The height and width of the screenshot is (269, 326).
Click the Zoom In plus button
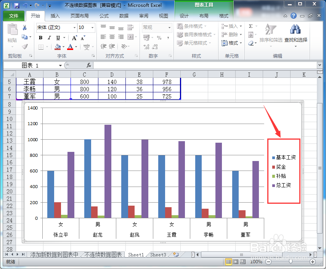click(313, 262)
